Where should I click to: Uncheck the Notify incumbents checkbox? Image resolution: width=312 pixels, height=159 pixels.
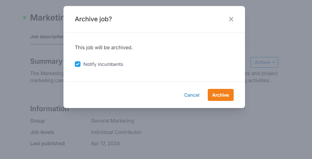(78, 64)
